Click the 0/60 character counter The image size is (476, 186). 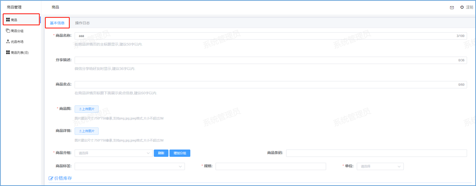pyautogui.click(x=461, y=85)
